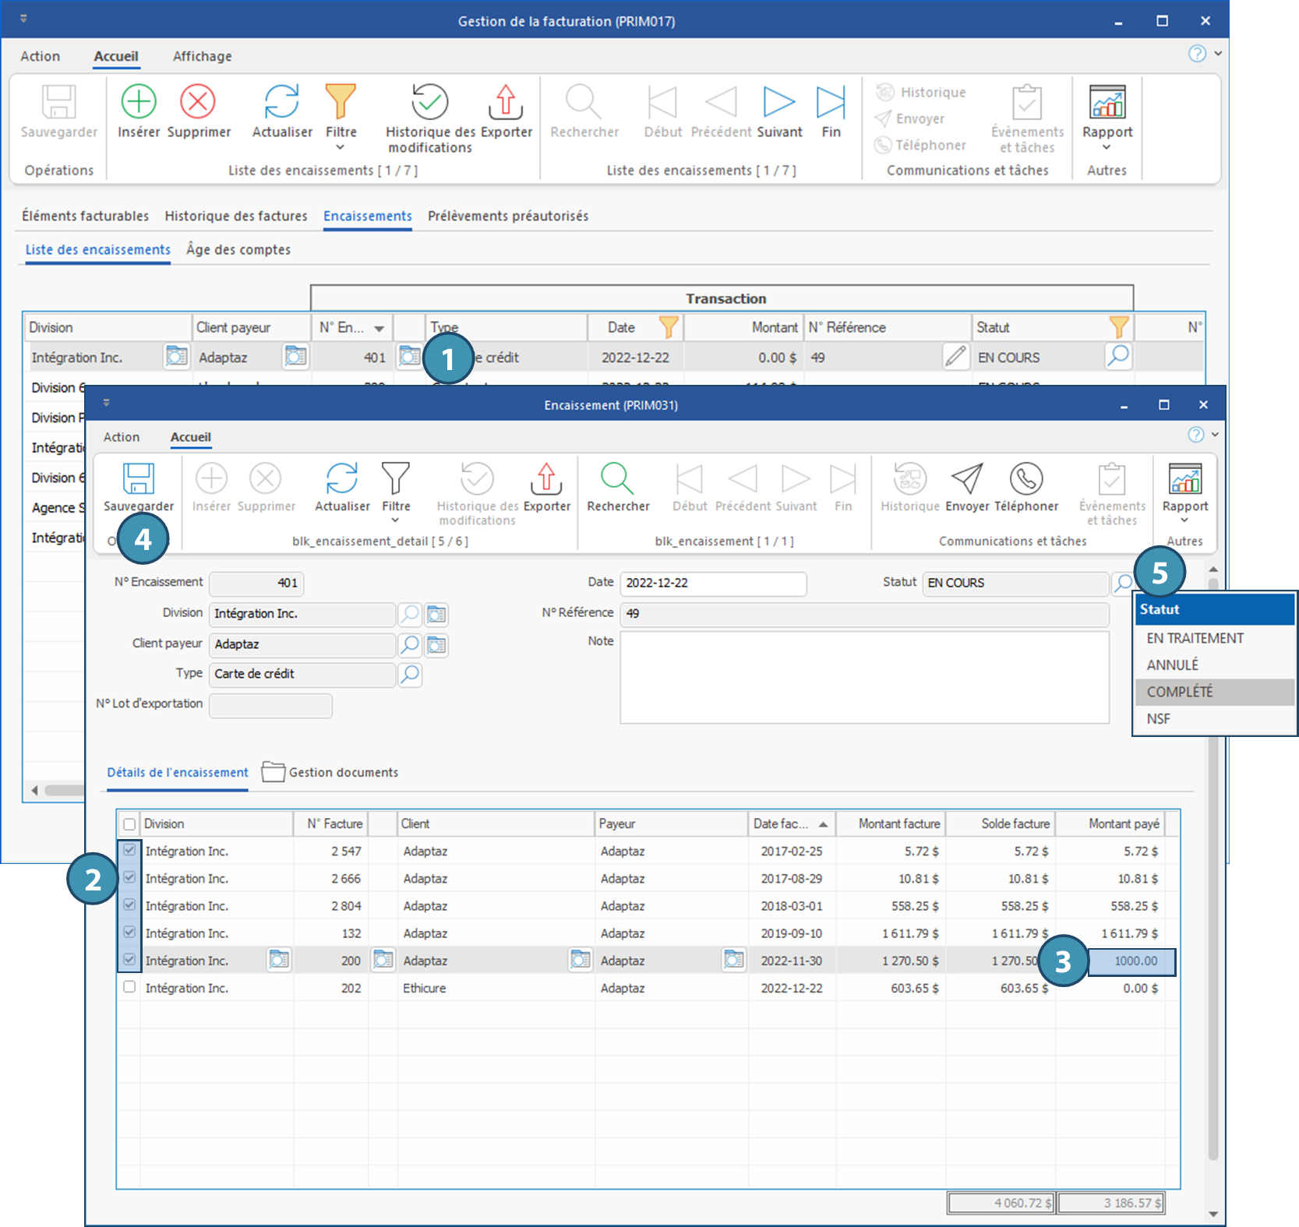Click Exporter icon in Encaissement window
Viewport: 1299px width, 1227px height.
(x=546, y=479)
